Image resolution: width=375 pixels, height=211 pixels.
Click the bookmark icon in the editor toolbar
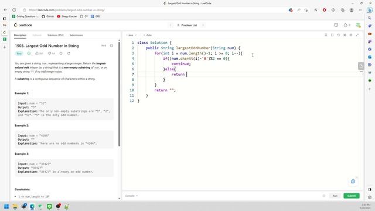coord(326,35)
